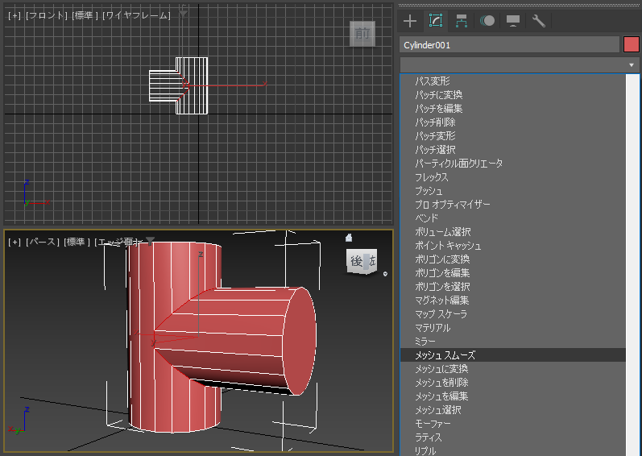Screen dimensions: 642x456
Task: Select マグネット編集 modifier
Action: click(x=512, y=301)
